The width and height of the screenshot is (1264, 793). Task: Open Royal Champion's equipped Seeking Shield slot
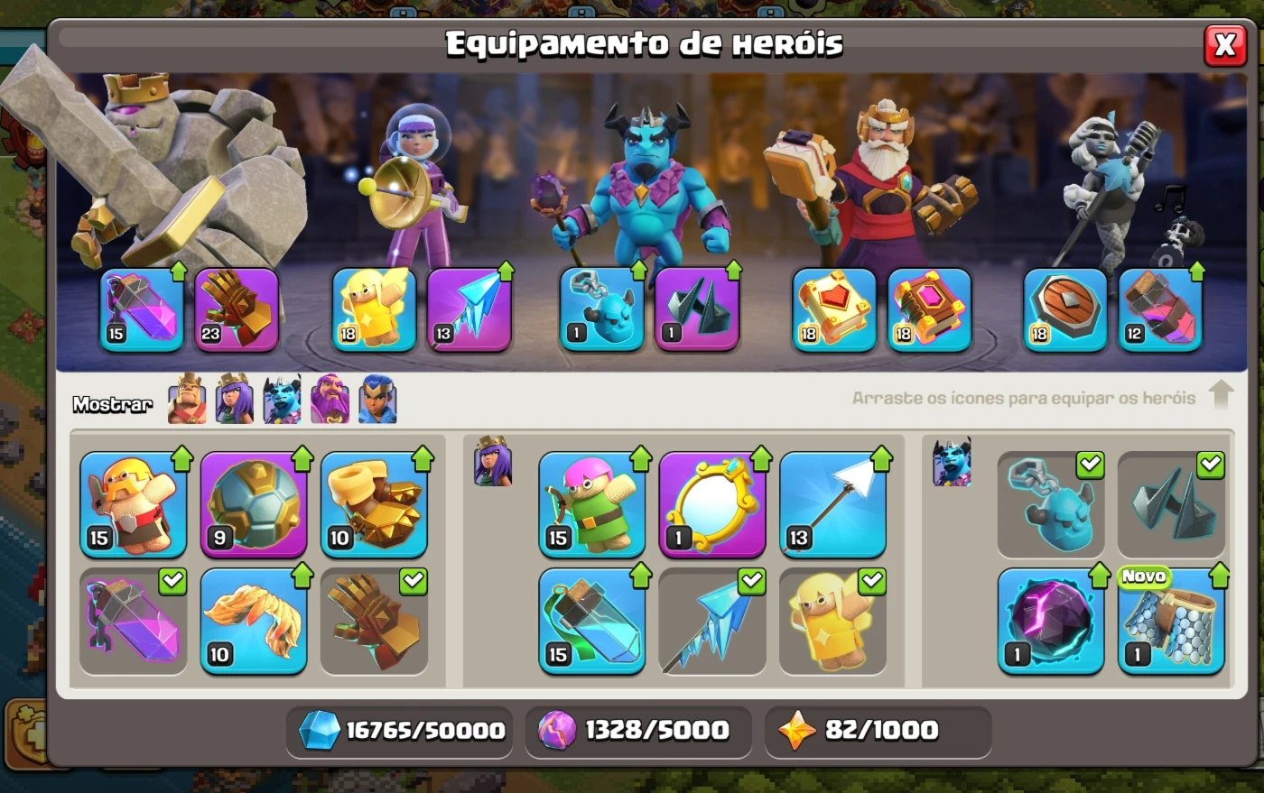pyautogui.click(x=1065, y=309)
